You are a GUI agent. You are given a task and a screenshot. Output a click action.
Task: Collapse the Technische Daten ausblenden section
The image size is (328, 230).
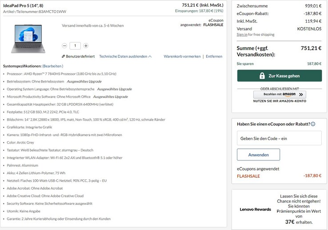[125, 57]
